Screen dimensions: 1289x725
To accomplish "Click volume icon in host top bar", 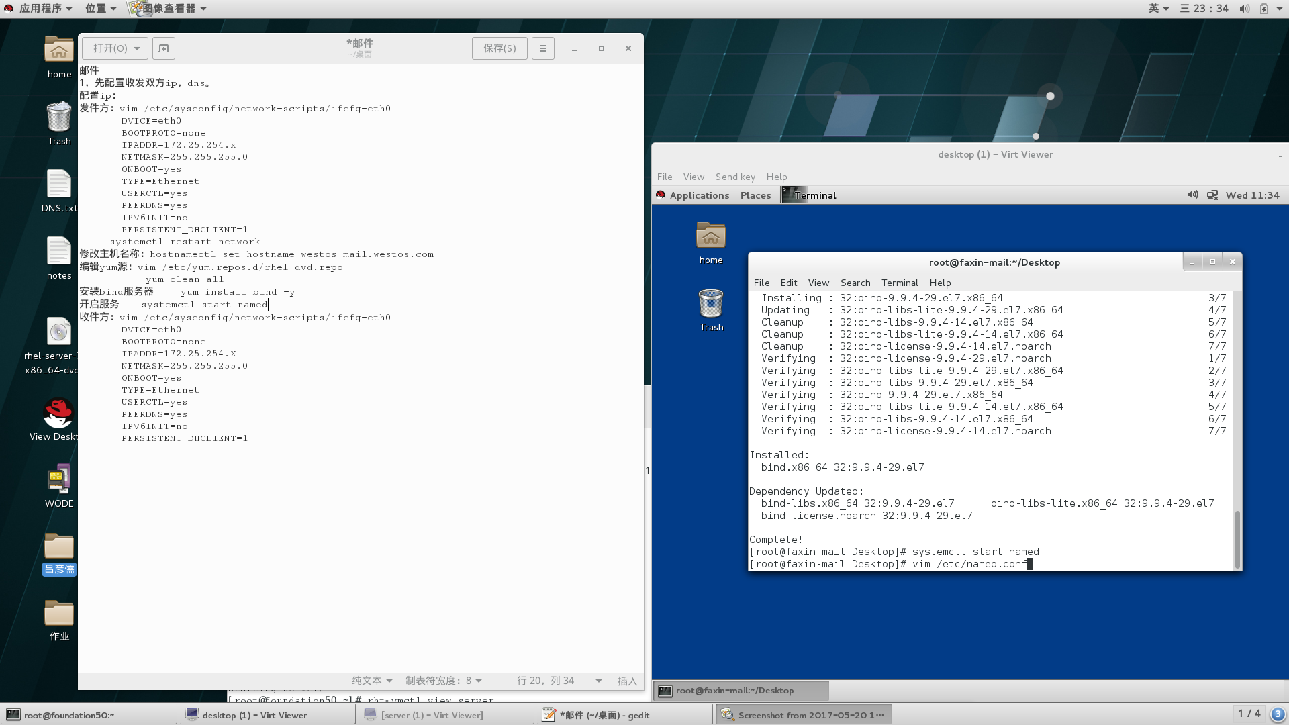I will (x=1244, y=9).
